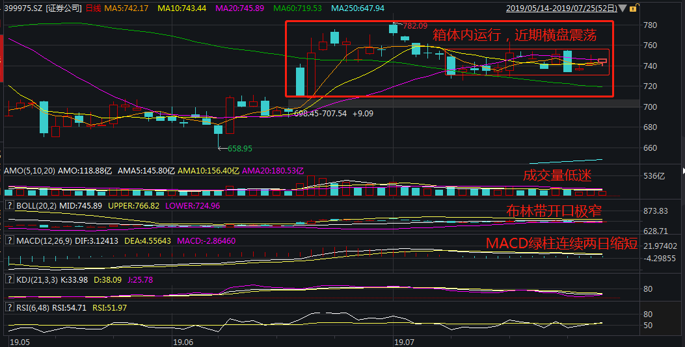Click the 782.09 high price marker
The width and height of the screenshot is (685, 347).
(x=415, y=26)
